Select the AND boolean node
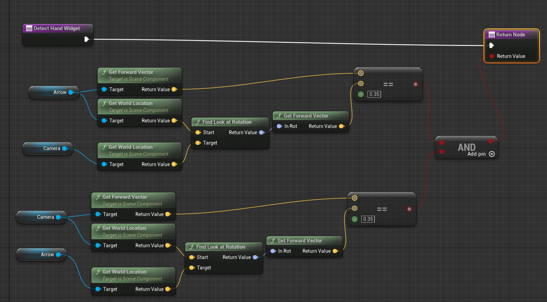The height and width of the screenshot is (302, 547). (466, 147)
